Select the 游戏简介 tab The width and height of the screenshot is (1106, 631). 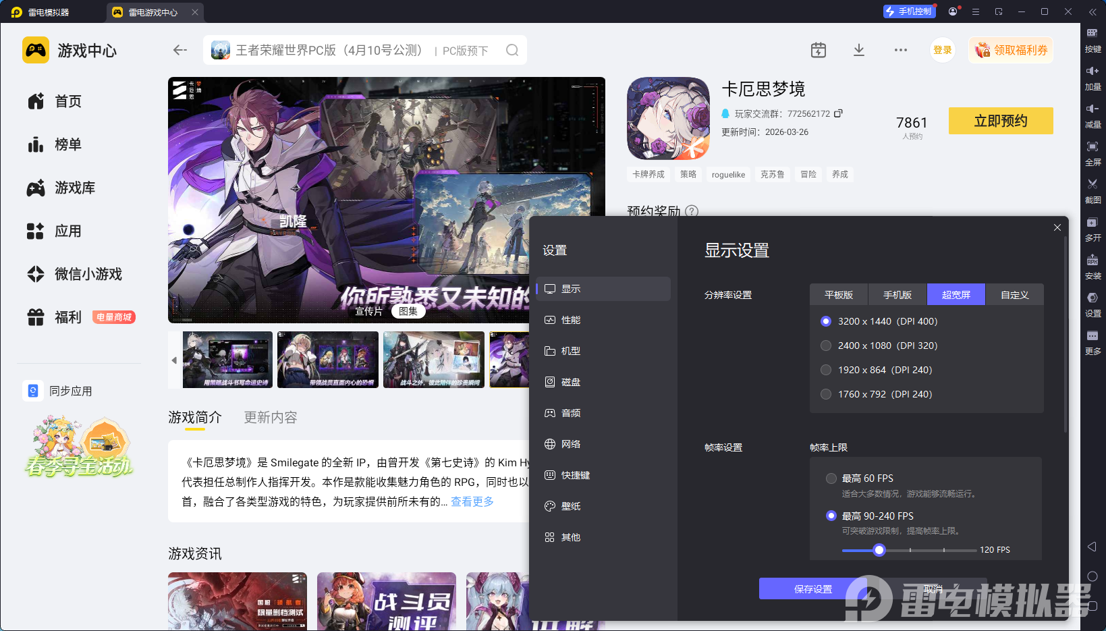195,418
